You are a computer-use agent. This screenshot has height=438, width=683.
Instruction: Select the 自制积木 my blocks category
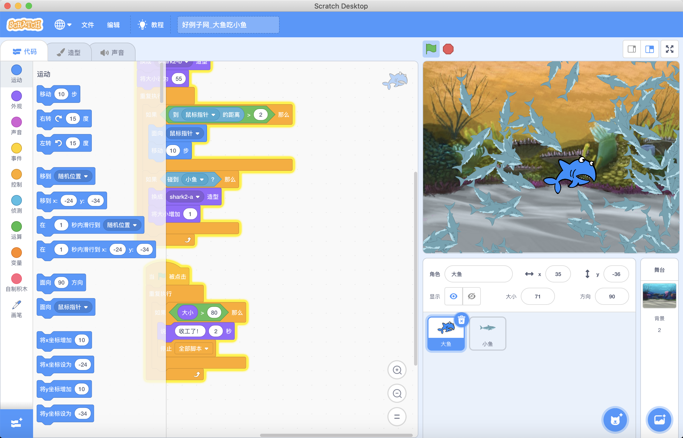(17, 283)
